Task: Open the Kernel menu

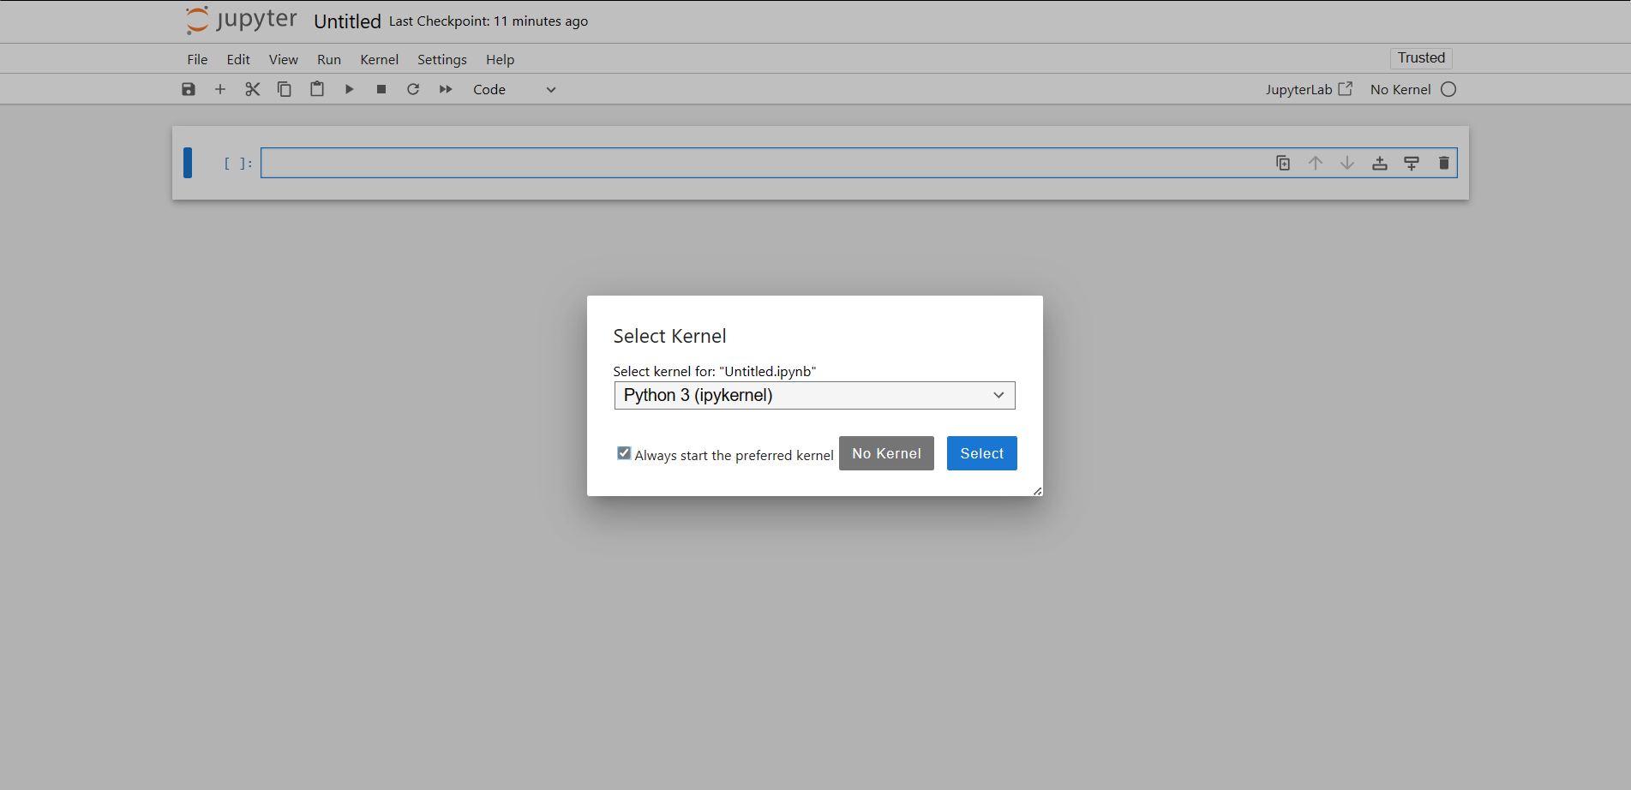Action: [379, 59]
